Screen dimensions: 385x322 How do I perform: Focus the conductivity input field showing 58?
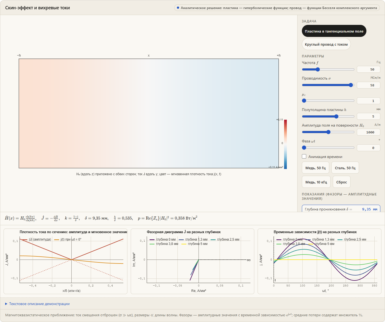pos(369,85)
